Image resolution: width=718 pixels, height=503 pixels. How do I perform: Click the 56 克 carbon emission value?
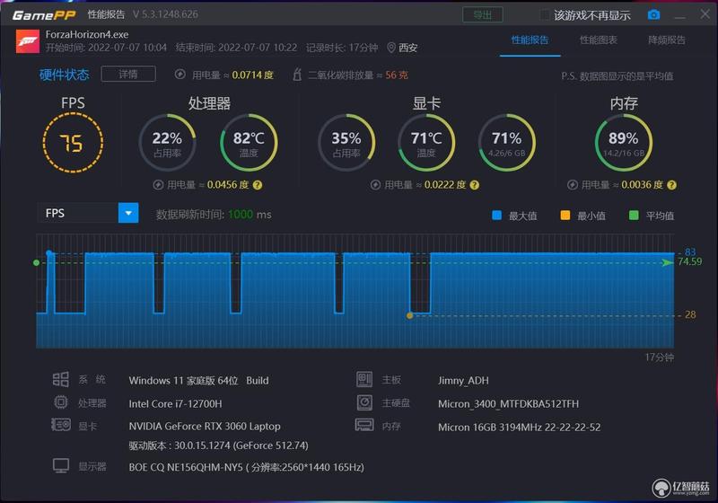click(397, 75)
